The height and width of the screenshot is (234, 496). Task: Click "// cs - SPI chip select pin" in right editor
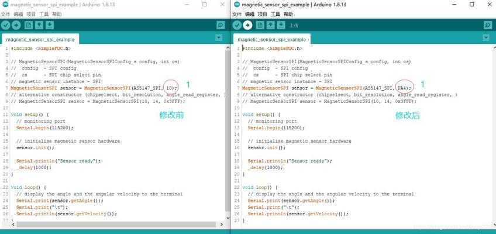[x=287, y=75]
